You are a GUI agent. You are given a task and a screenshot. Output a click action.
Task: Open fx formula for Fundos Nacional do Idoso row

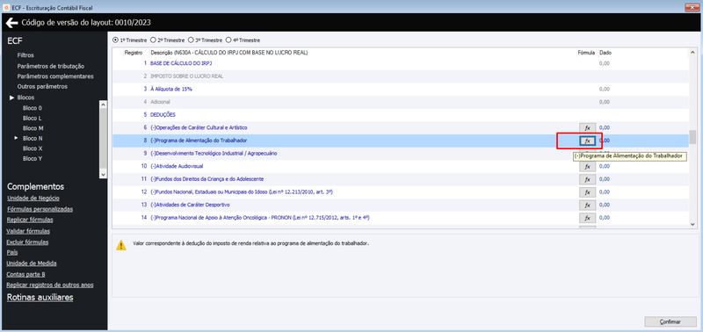click(587, 192)
